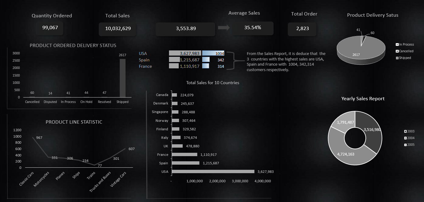
Task: Click the Classic Cars data point 967
Action: click(x=33, y=137)
